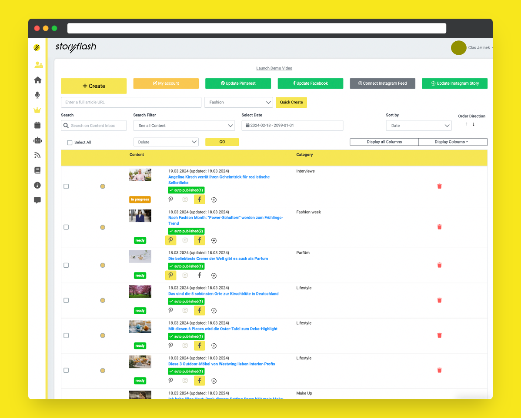Viewport: 521px width, 418px height.
Task: Tick checkbox for Oster-Tafel article
Action: tap(66, 336)
